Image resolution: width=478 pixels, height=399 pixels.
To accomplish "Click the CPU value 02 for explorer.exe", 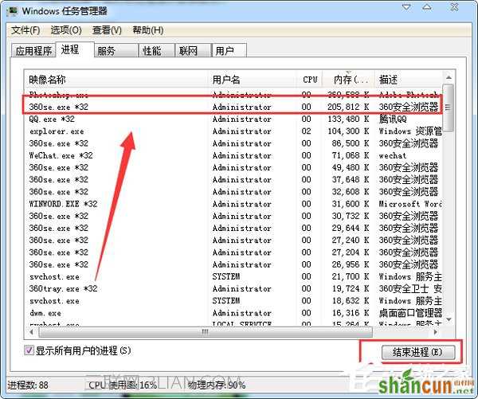I will point(307,131).
